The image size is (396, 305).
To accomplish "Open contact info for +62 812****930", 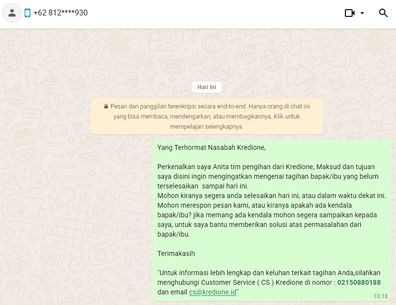I will coord(60,13).
